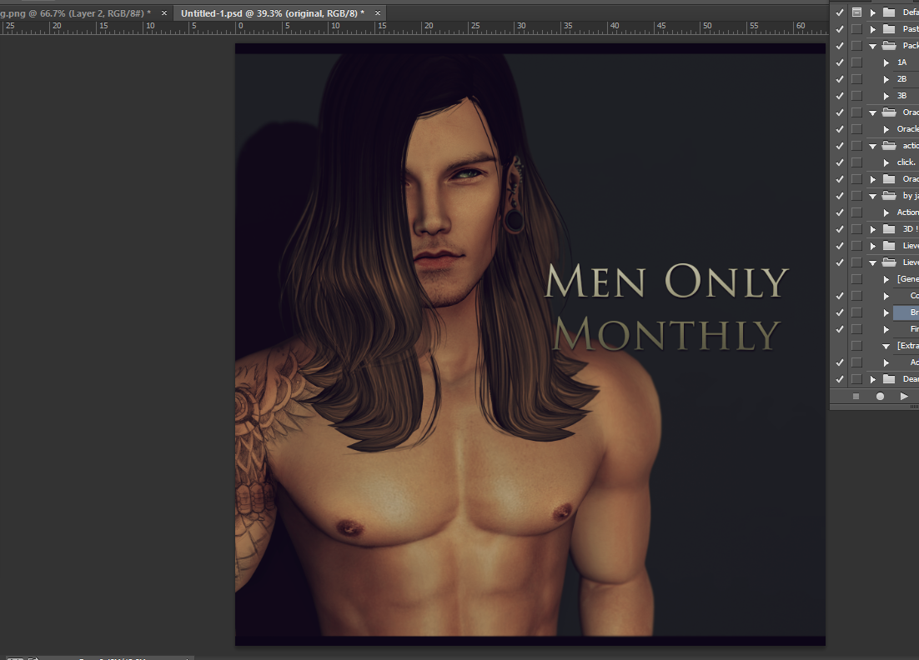Toggle dialog box for the [Gene action
Viewport: 919px width, 660px height.
(857, 279)
